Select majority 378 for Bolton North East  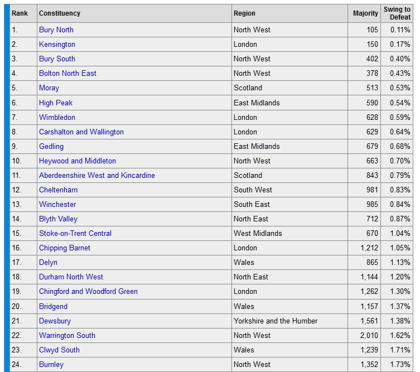pyautogui.click(x=372, y=73)
